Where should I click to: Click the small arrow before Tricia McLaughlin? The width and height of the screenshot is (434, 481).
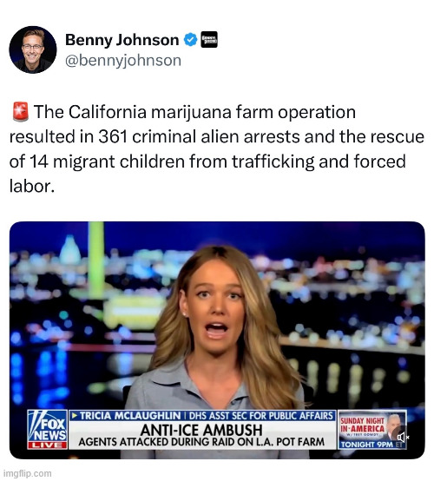[74, 416]
